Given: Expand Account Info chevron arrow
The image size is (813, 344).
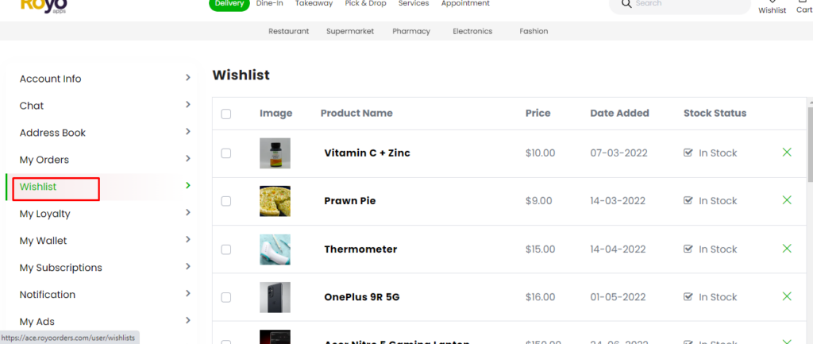Looking at the screenshot, I should pyautogui.click(x=188, y=78).
